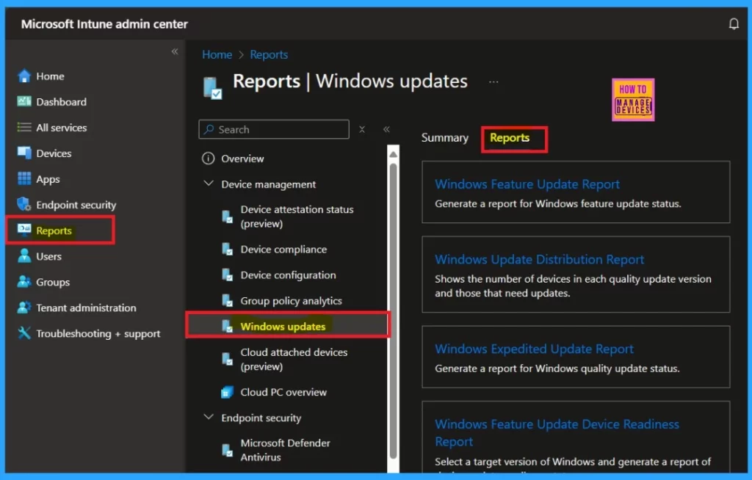Collapse the Device management section chevron
The height and width of the screenshot is (480, 752).
pos(209,183)
